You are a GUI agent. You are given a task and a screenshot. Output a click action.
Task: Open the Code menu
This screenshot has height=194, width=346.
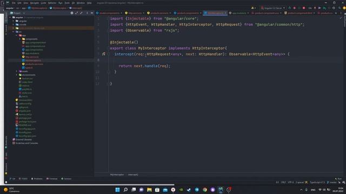(x=43, y=3)
